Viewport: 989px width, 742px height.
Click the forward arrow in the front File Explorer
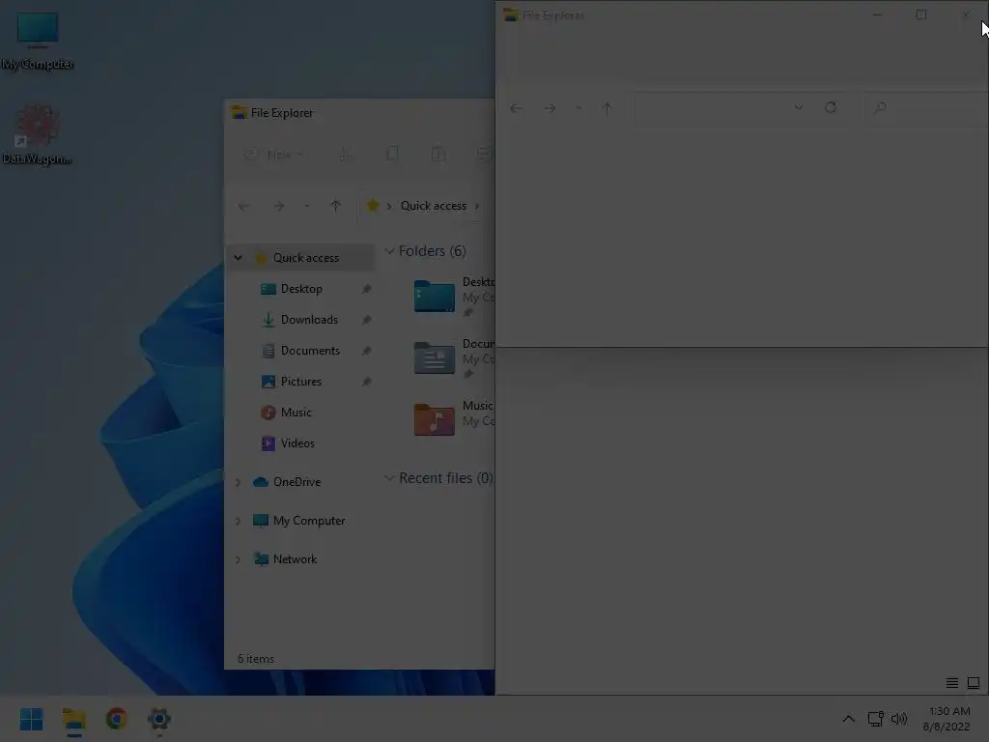point(550,108)
